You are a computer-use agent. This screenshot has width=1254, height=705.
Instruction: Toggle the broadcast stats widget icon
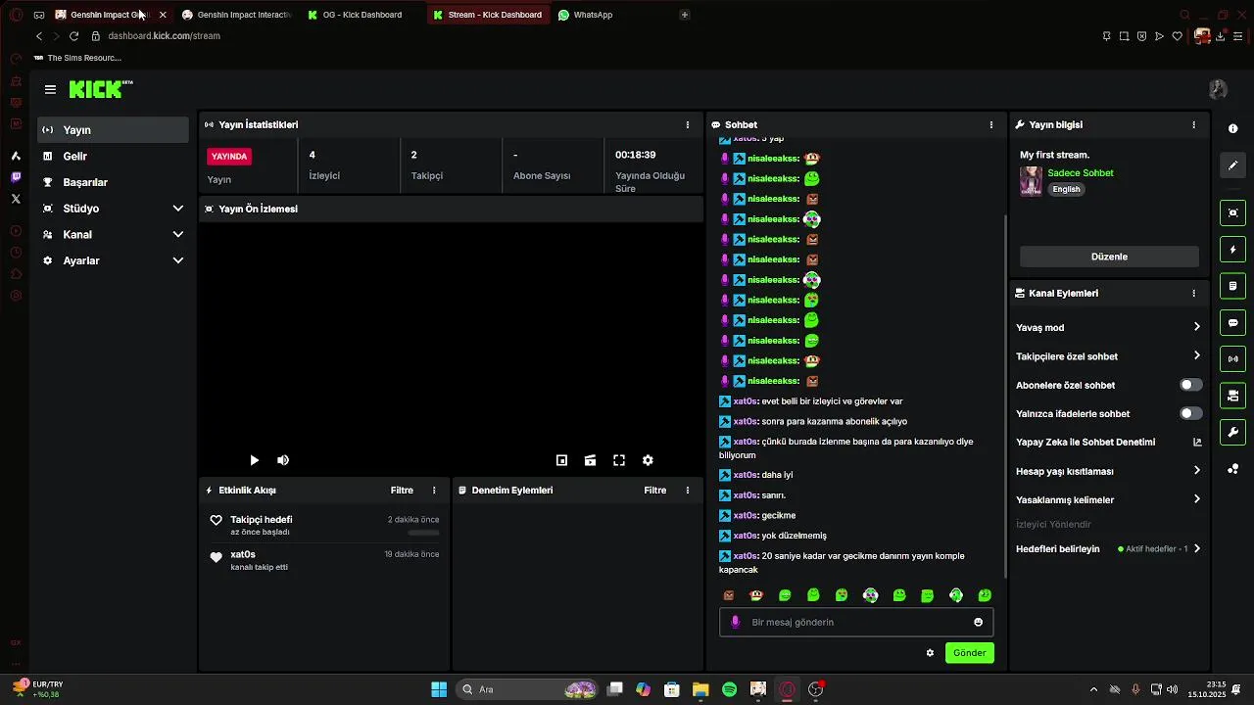(x=1232, y=359)
